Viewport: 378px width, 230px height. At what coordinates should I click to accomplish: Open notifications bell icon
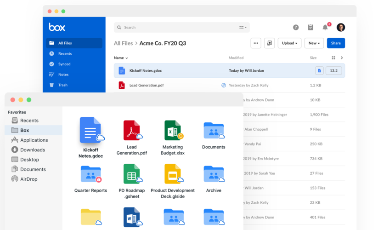pos(325,27)
